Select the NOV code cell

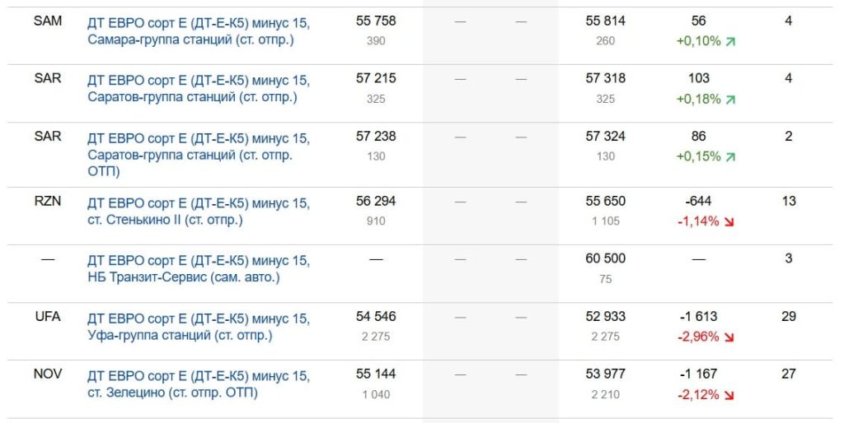point(48,374)
